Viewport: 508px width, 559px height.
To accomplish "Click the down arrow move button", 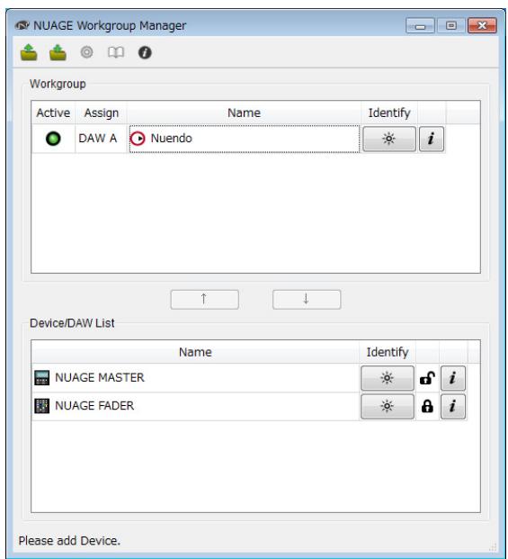I will (x=307, y=300).
